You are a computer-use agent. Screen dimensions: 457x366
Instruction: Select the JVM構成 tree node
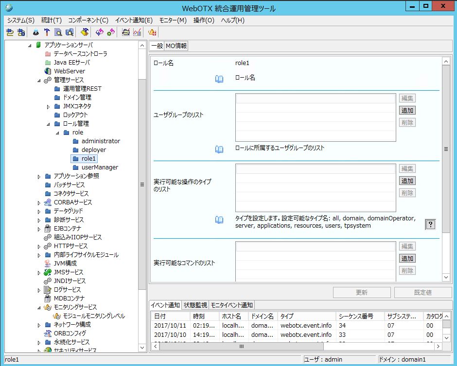click(65, 263)
